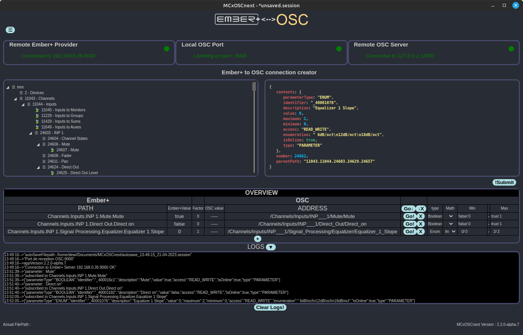Screen dimensions: 523x335
Task: Edit the /Channels/Inputs/INP___1/Mute/Mute address field
Action: click(x=312, y=216)
